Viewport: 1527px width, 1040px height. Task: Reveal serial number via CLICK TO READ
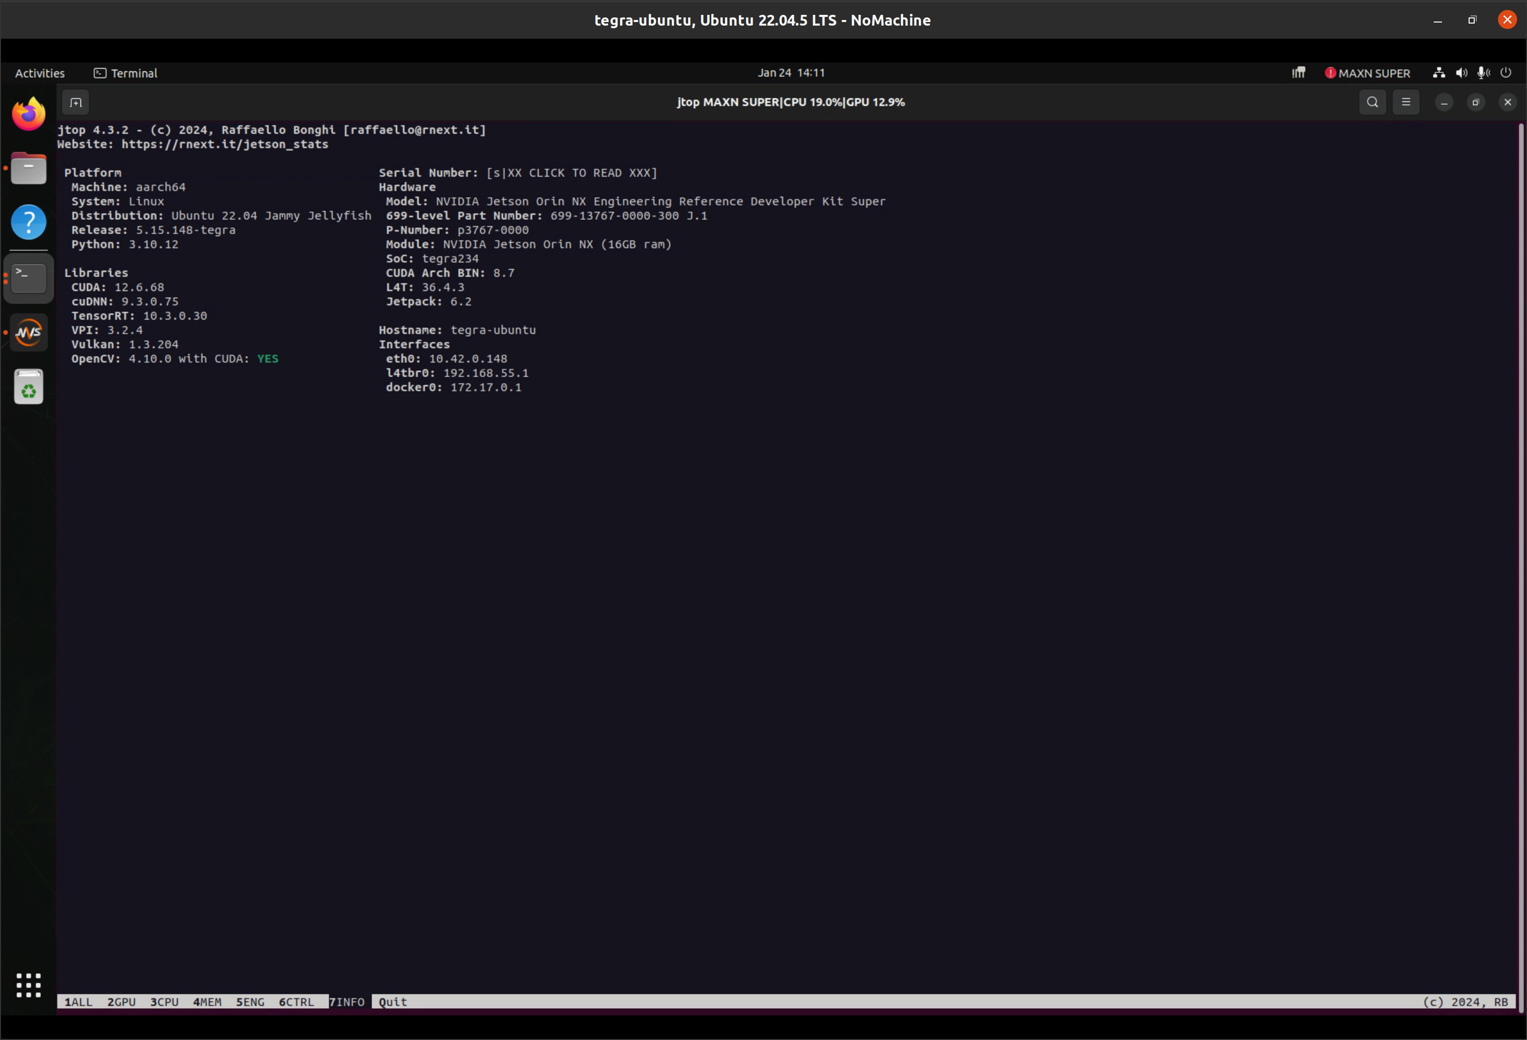pos(571,173)
